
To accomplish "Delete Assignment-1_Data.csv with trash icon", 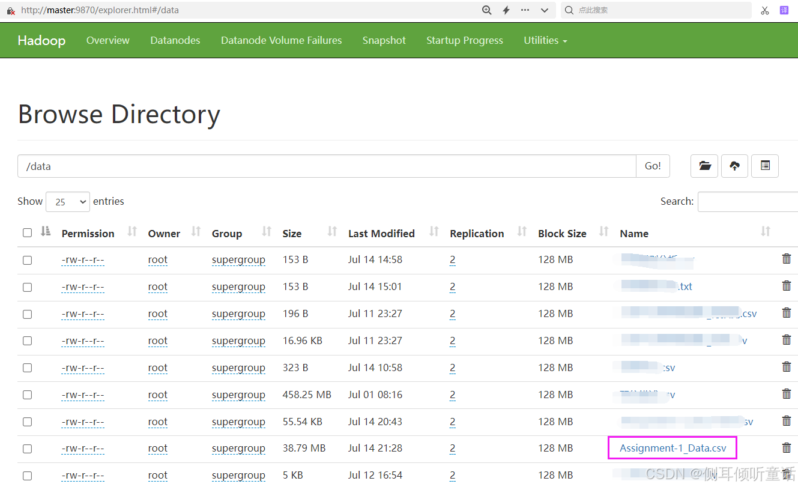I will [787, 448].
